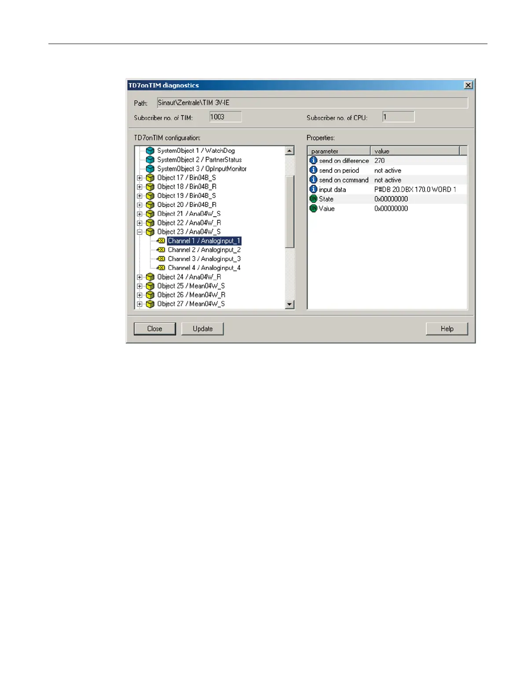Click the tree vertical scrollbar thumb

(x=289, y=211)
